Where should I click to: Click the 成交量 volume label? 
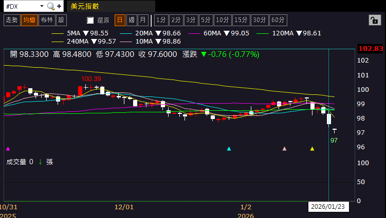16,162
